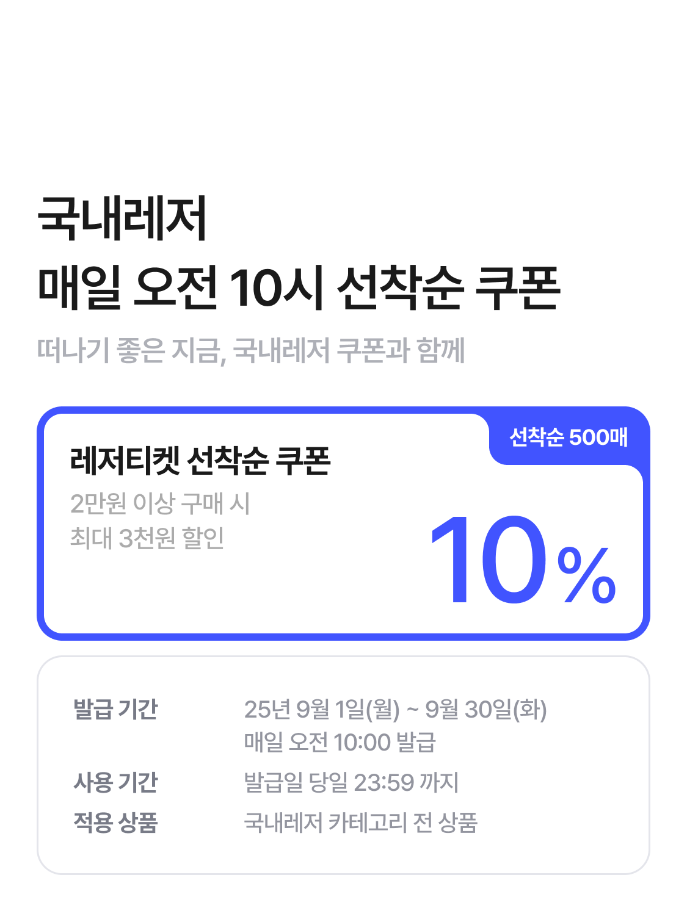This screenshot has height=897, width=687.
Task: Click the blank white area above 국내레저
Action: click(x=343, y=92)
